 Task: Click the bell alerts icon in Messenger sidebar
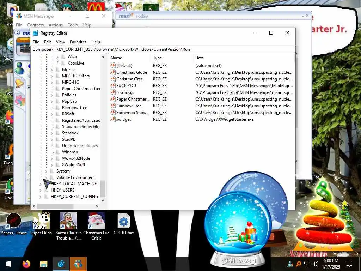pyautogui.click(x=20, y=83)
